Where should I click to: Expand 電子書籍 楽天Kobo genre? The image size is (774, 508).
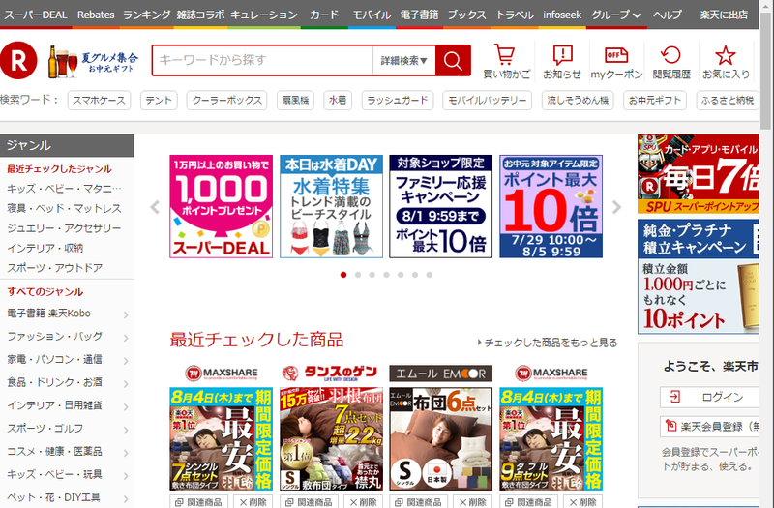click(x=67, y=314)
